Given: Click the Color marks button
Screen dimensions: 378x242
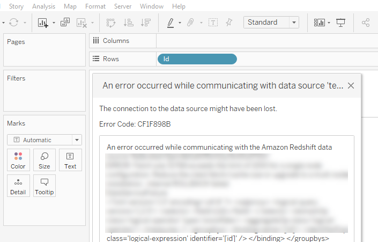Looking at the screenshot, I should point(18,160).
